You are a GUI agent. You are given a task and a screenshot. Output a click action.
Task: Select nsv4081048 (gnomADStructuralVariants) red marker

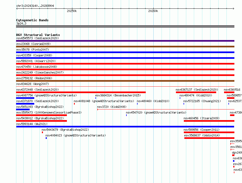[75, 104]
